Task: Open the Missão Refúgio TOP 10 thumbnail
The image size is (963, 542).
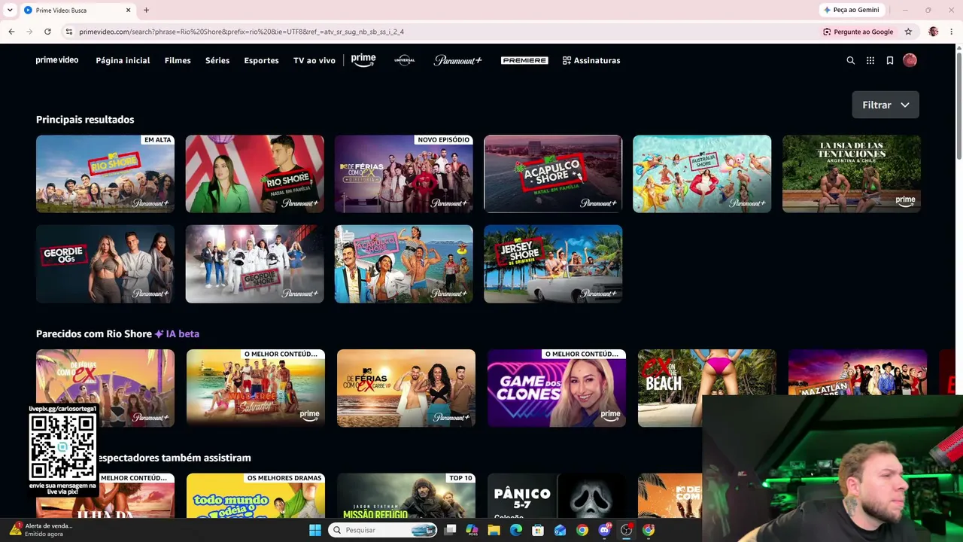Action: click(x=406, y=495)
